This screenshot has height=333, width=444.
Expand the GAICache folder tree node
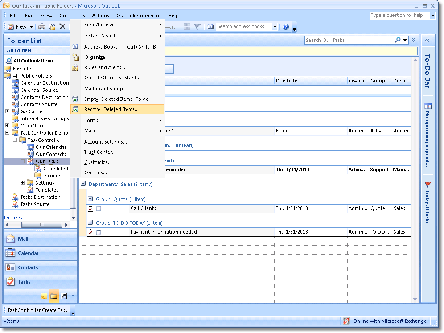coord(8,111)
